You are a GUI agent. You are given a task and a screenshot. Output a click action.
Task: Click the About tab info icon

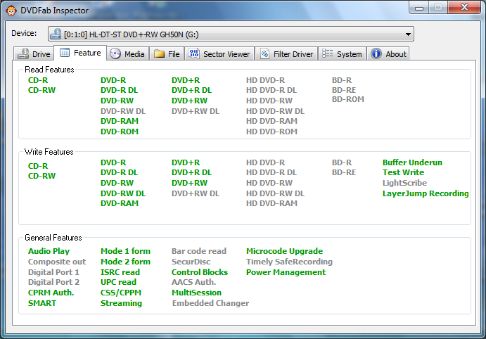click(x=376, y=53)
